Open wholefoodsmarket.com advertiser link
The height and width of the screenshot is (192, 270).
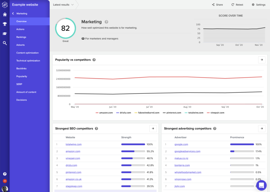tap(188, 172)
